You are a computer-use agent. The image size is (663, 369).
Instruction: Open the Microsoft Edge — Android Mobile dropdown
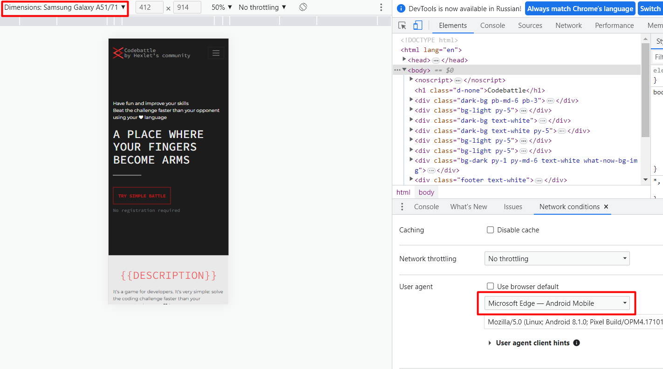[557, 303]
